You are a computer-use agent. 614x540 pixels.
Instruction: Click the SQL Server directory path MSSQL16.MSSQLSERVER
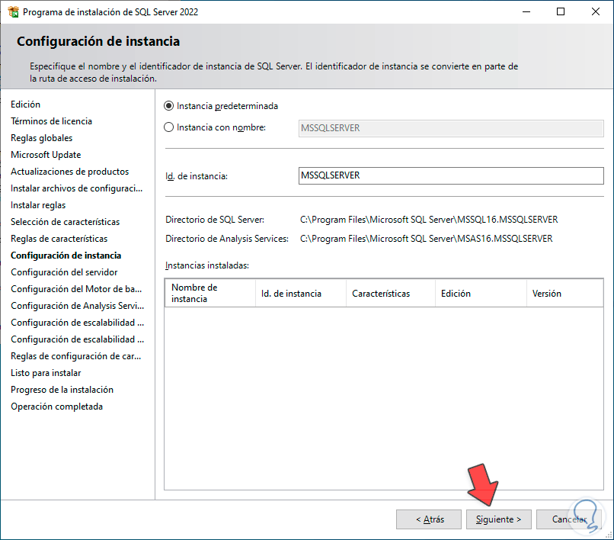click(429, 220)
